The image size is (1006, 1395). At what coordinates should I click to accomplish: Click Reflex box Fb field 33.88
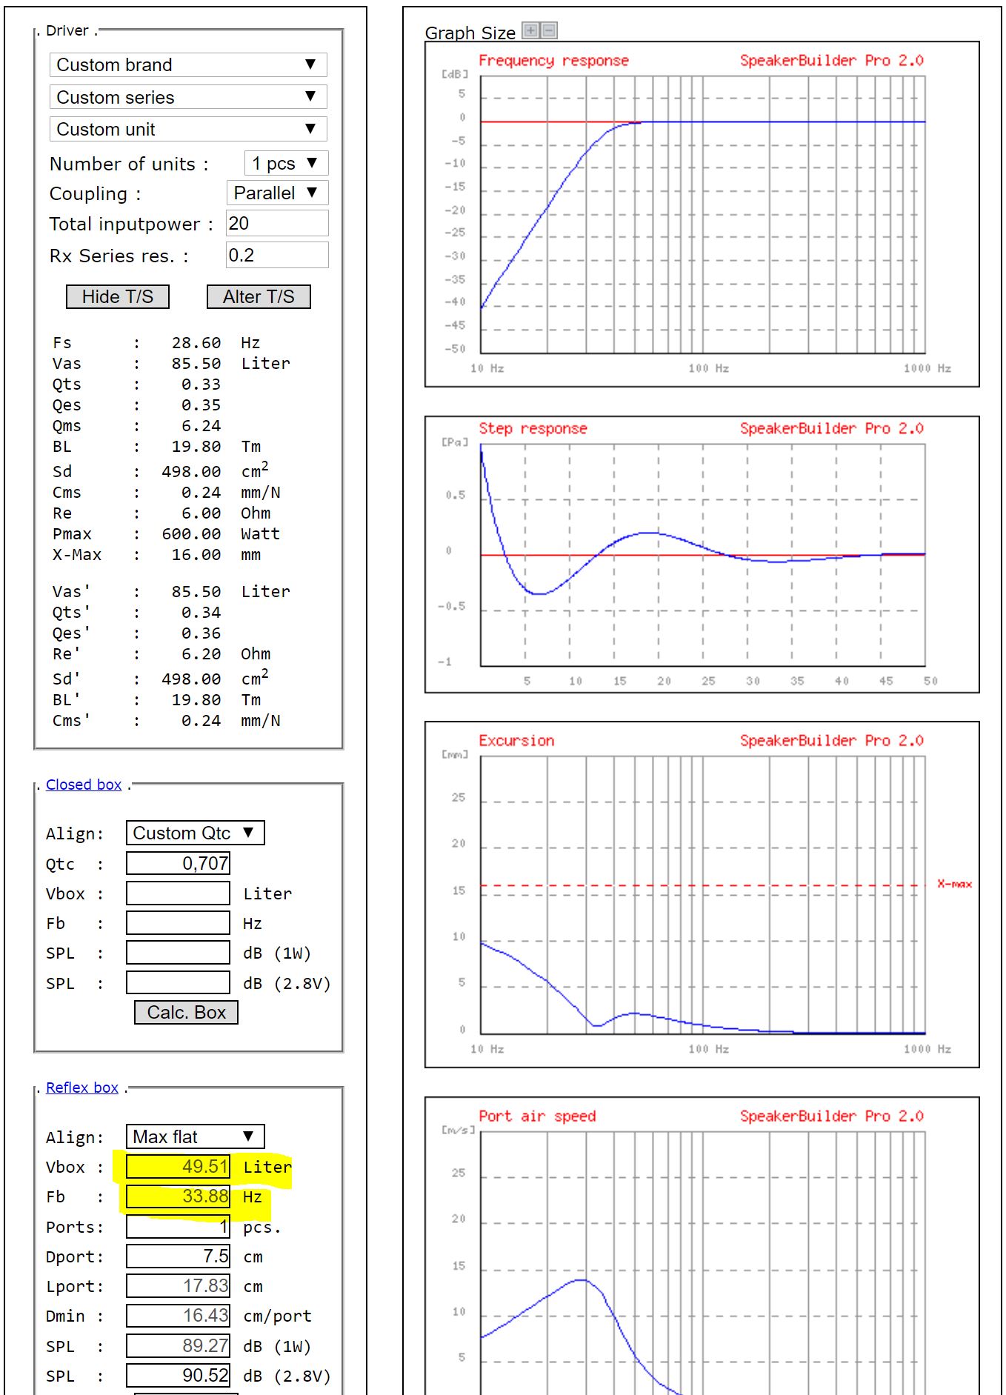[178, 1196]
